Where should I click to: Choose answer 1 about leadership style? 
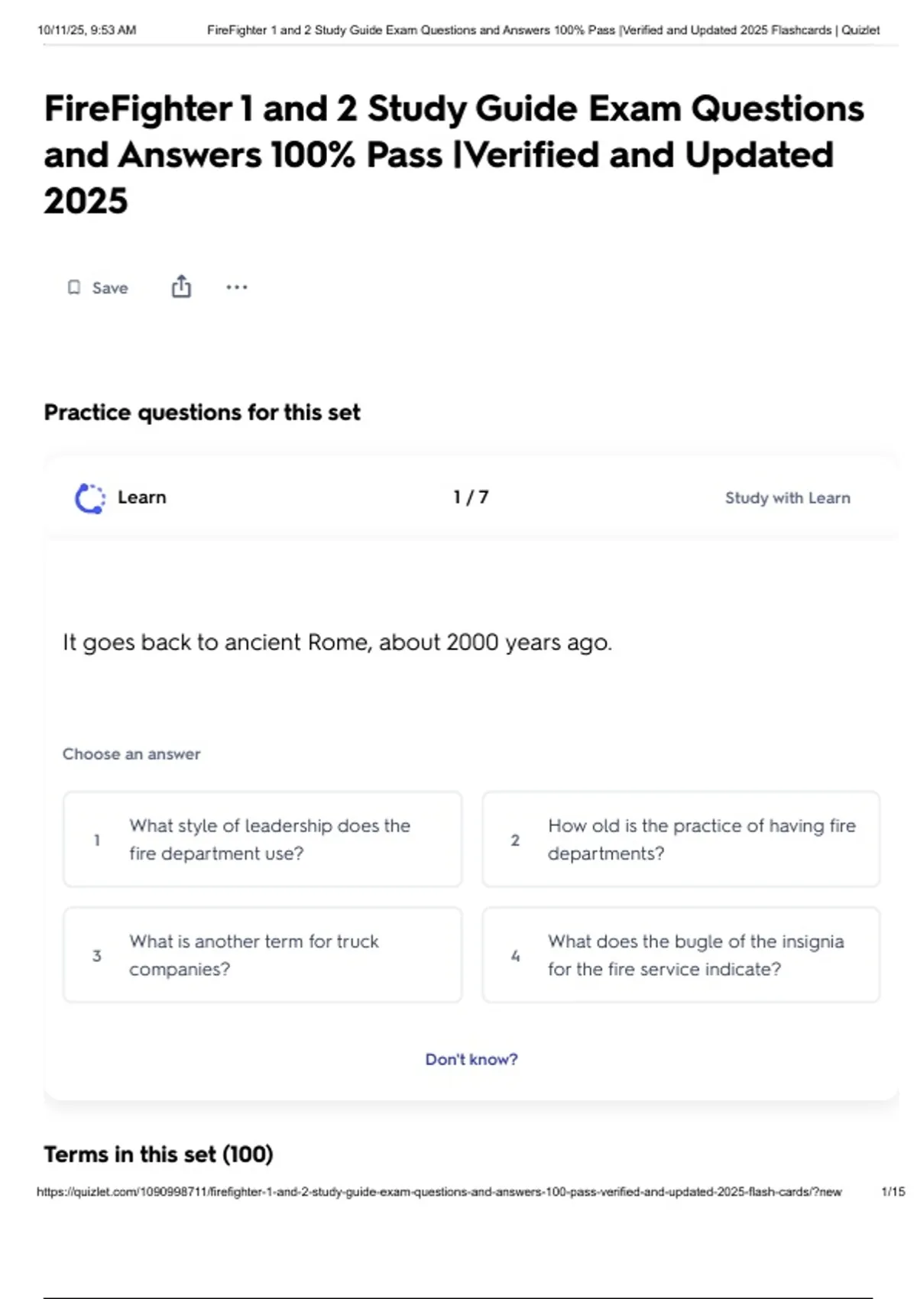[262, 839]
